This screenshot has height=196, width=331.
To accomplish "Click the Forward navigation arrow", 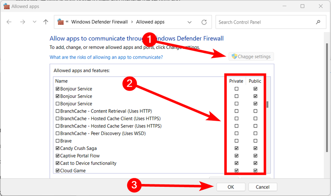I will point(22,22).
